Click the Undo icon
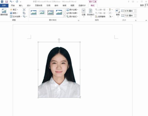The height and width of the screenshot is (116, 148). click(x=11, y=1)
